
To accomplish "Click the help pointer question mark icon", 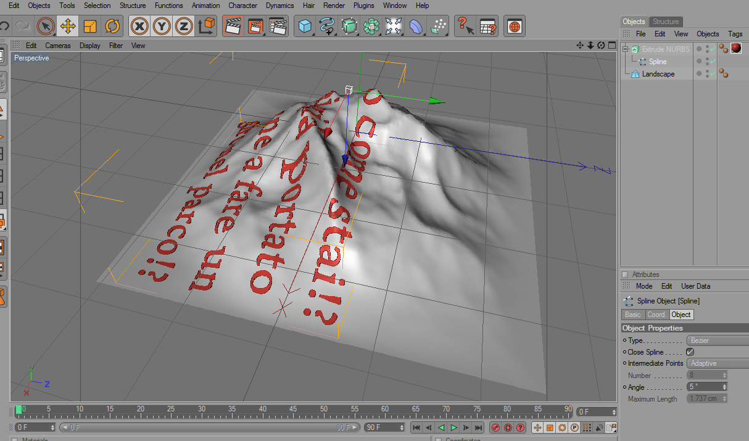I will [x=464, y=27].
